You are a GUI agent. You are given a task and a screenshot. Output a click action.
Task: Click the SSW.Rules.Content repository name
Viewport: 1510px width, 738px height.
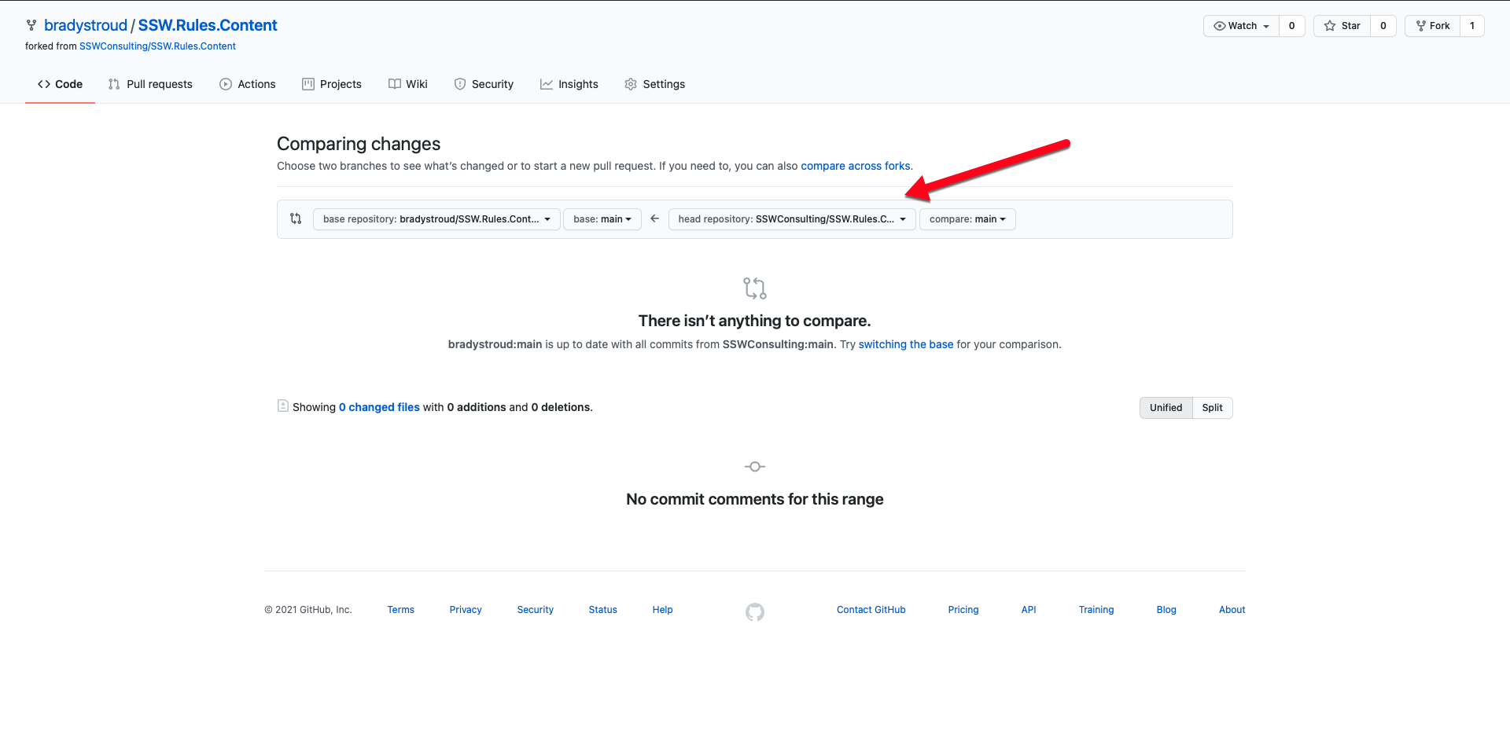tap(208, 25)
